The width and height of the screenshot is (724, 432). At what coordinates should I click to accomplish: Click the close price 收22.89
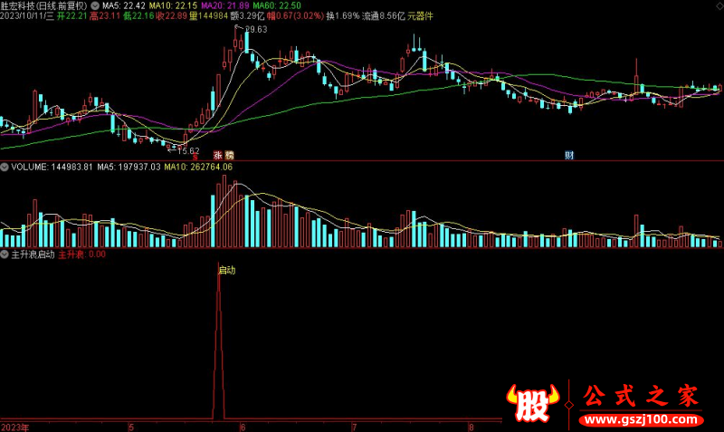click(x=171, y=16)
